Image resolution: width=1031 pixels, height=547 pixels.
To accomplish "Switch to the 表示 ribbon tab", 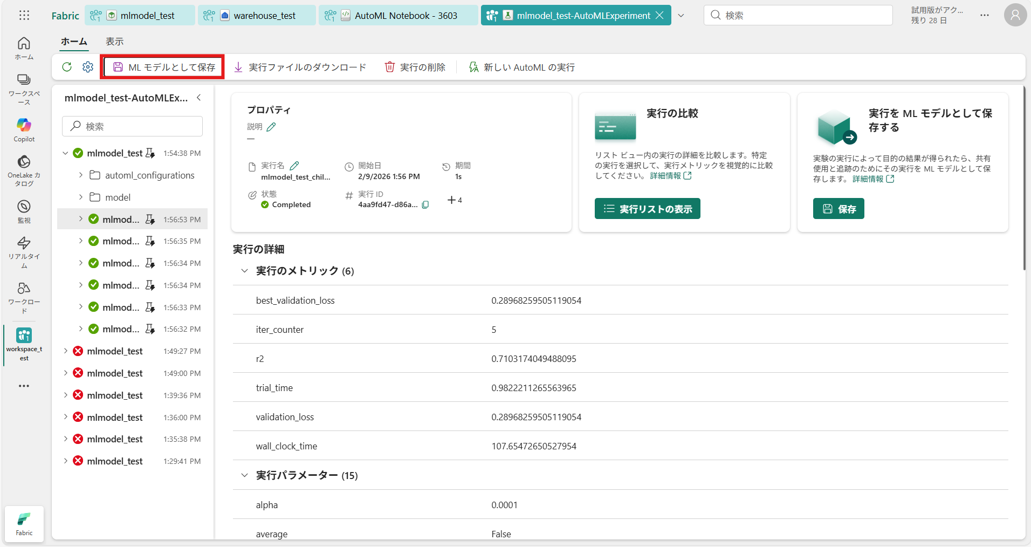I will (114, 42).
